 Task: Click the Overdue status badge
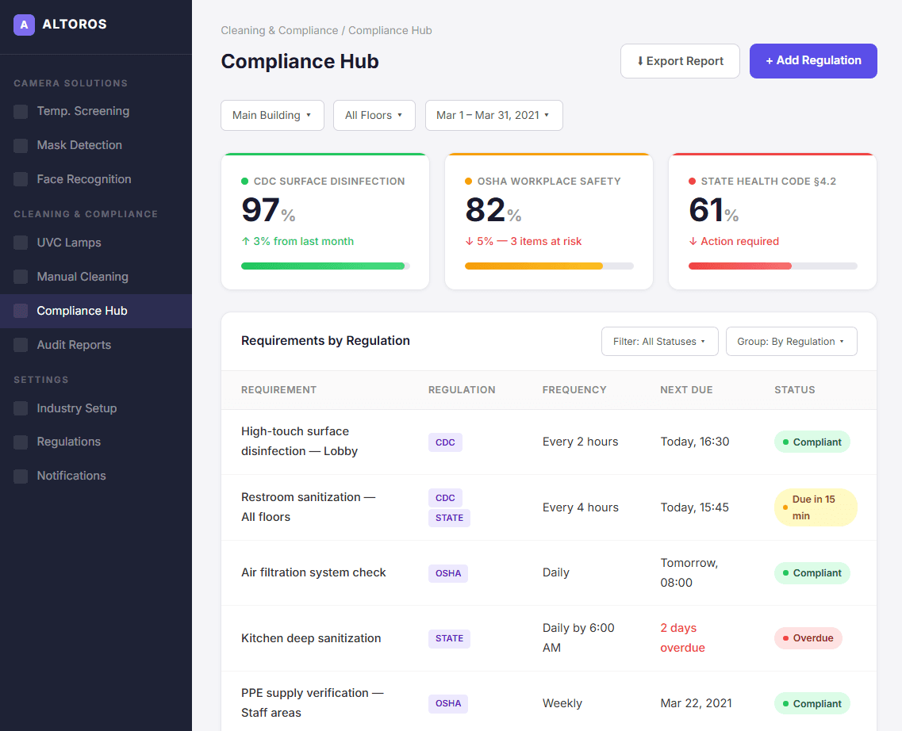(808, 638)
